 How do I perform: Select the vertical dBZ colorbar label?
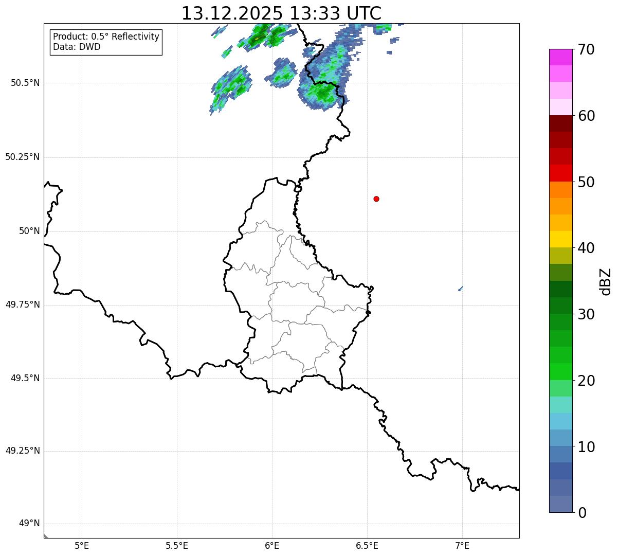click(606, 281)
